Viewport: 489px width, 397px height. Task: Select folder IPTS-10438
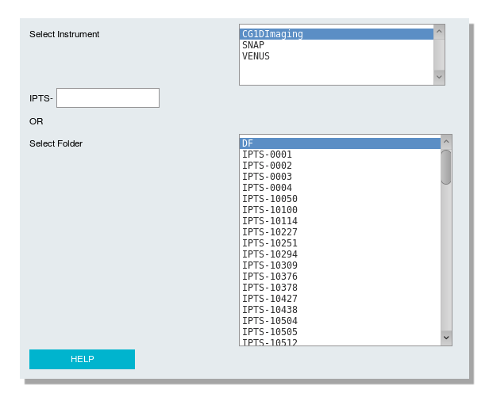(270, 310)
